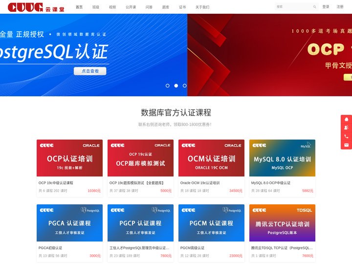Open the 视频 menu item
This screenshot has height=264, width=352.
click(112, 7)
